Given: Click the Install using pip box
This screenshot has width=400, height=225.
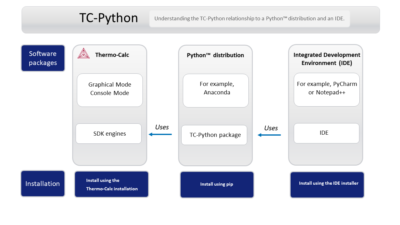Looking at the screenshot, I should click(x=217, y=185).
